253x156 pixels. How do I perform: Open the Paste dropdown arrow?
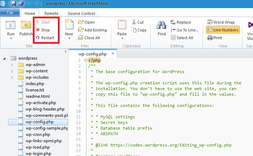pos(122,38)
